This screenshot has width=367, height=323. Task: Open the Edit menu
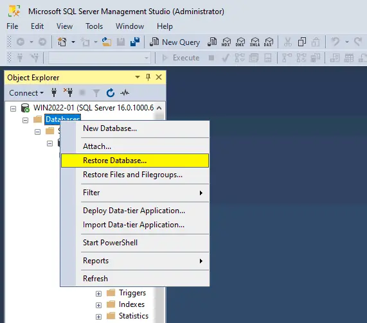click(x=37, y=26)
